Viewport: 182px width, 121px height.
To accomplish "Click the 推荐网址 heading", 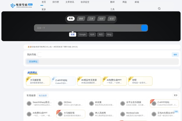I will click(32, 73).
